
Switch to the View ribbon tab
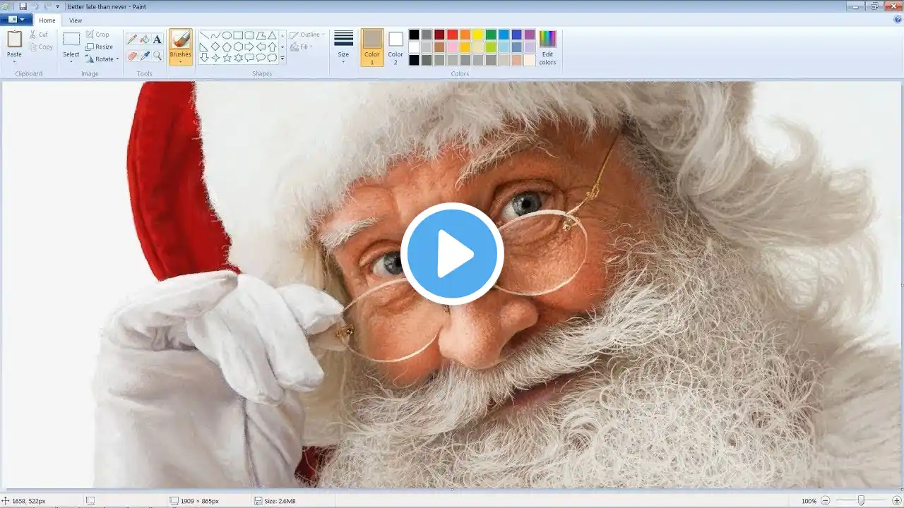click(76, 20)
